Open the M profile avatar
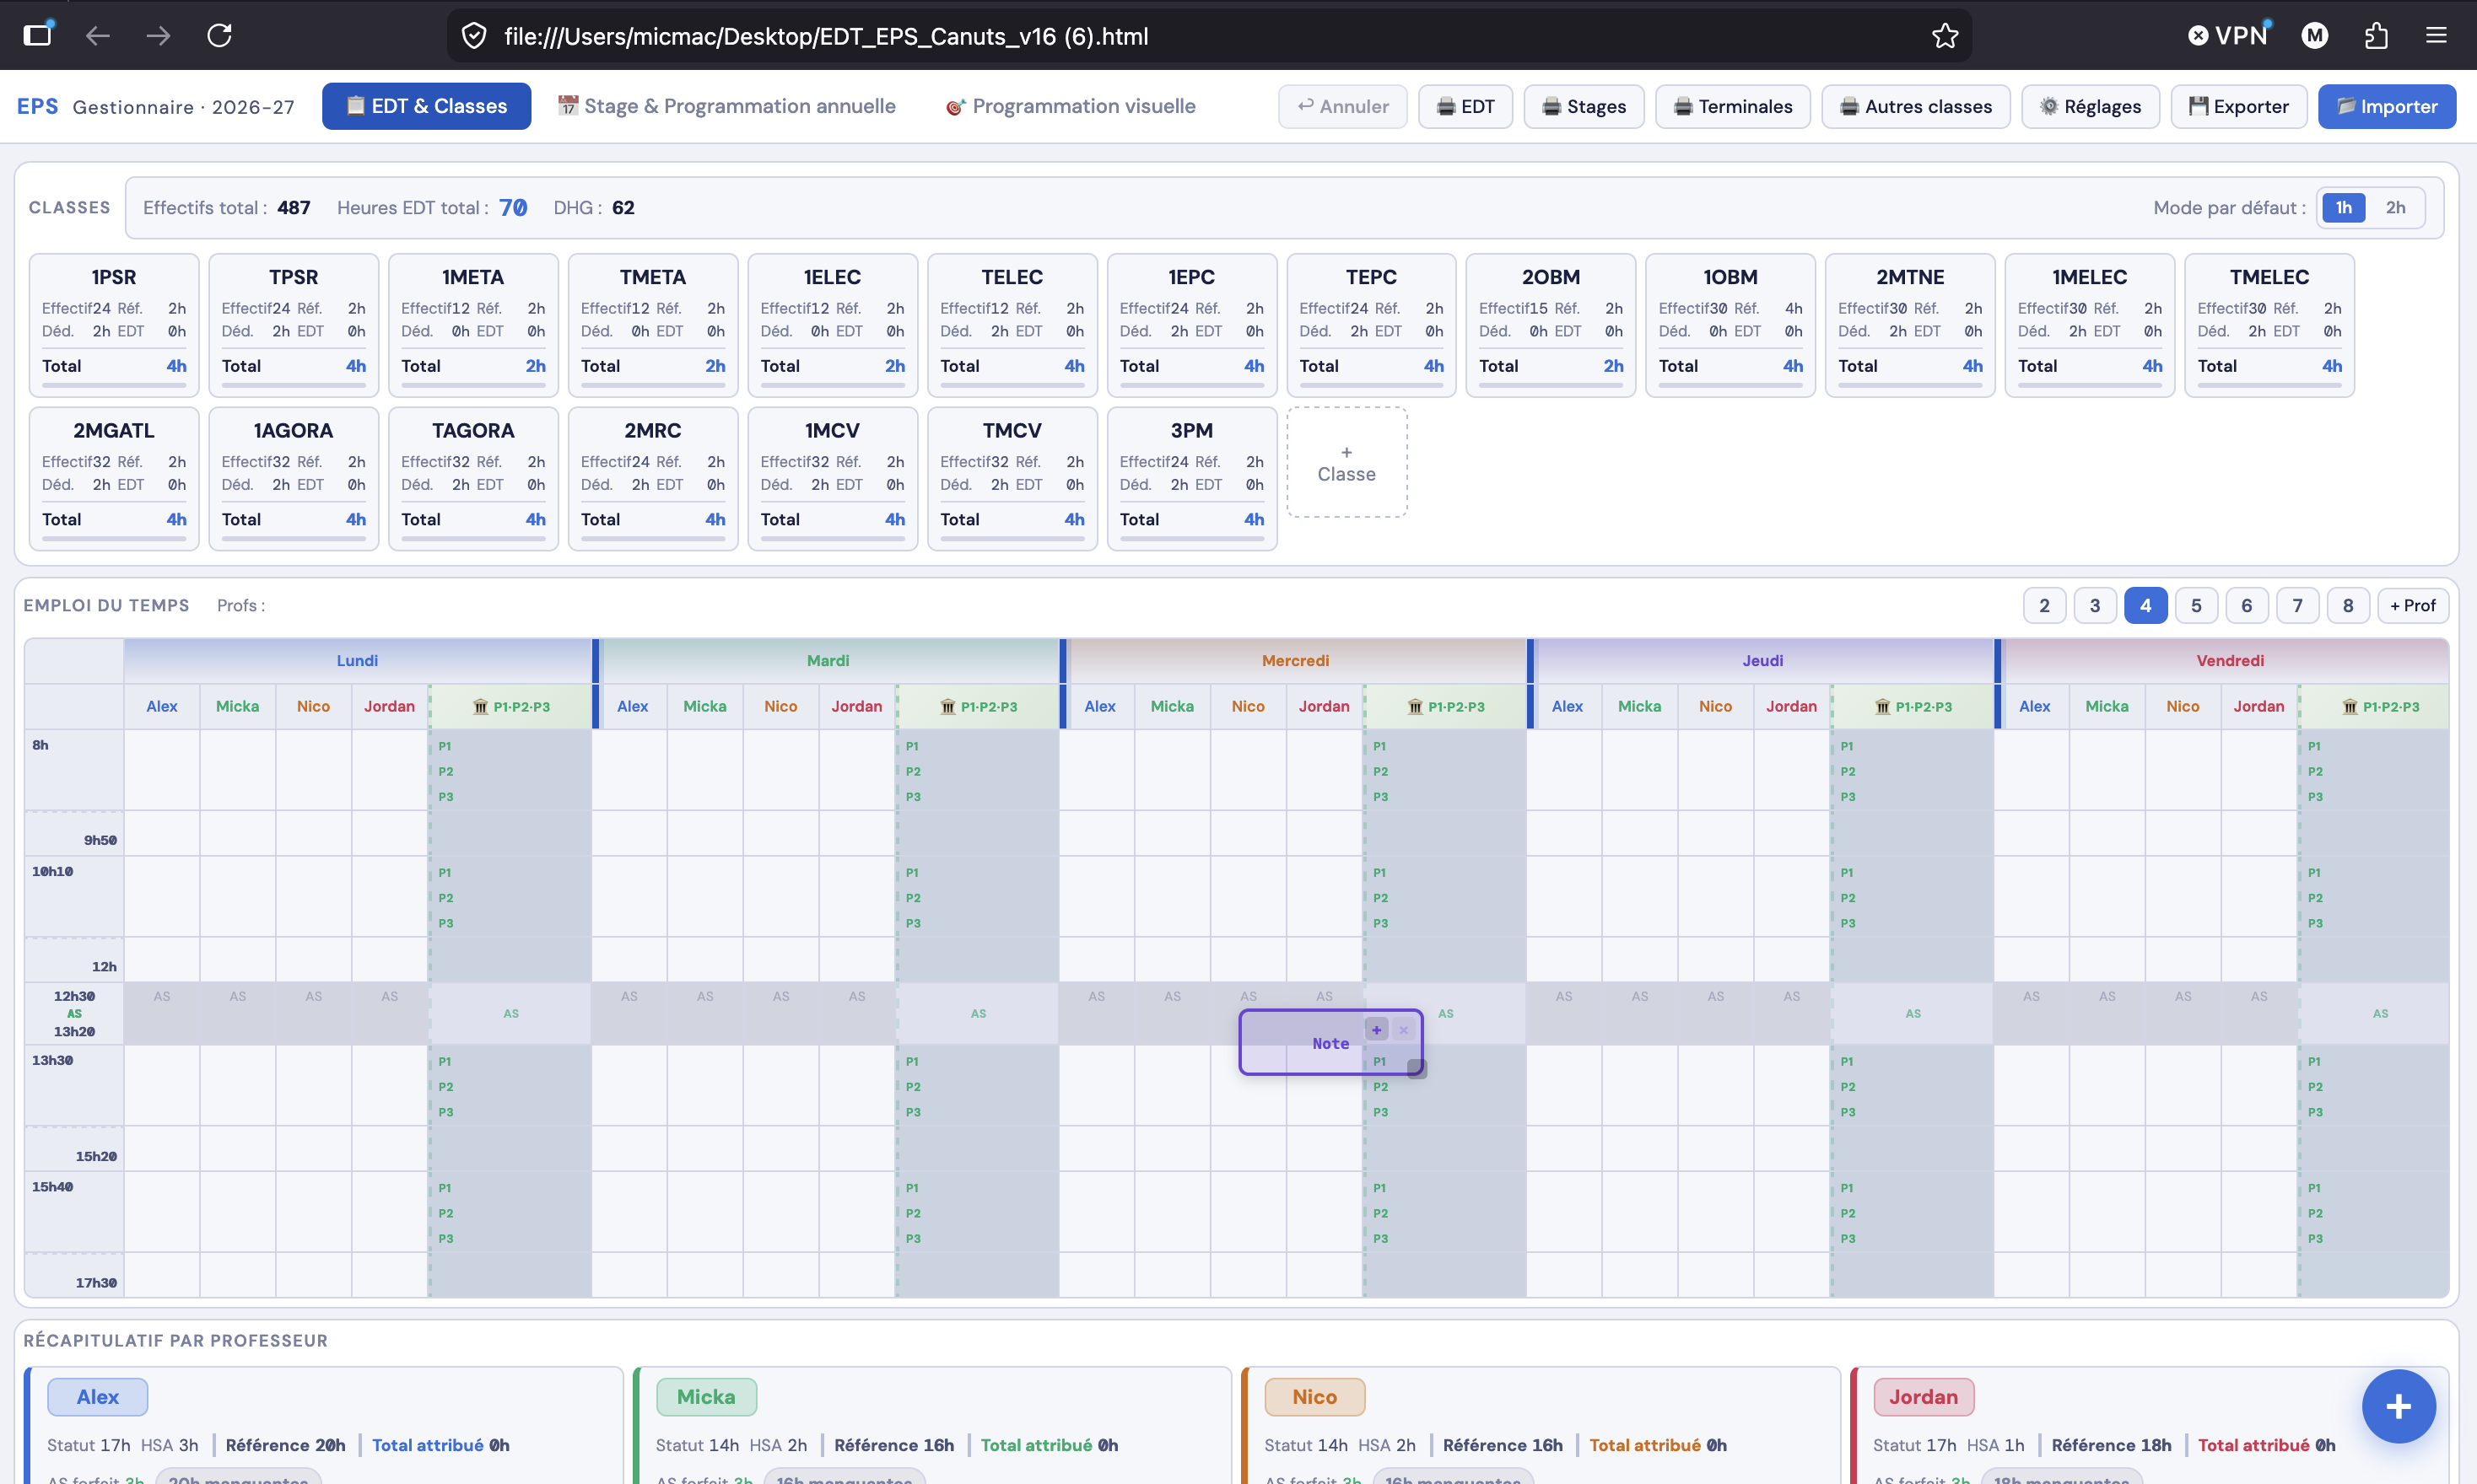The image size is (2477, 1484). point(2315,36)
